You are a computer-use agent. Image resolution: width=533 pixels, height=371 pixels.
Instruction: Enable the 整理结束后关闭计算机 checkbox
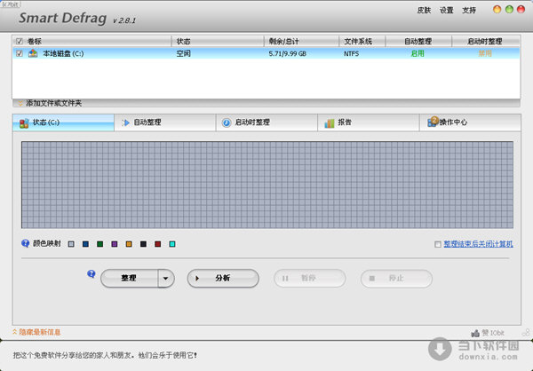click(x=438, y=244)
